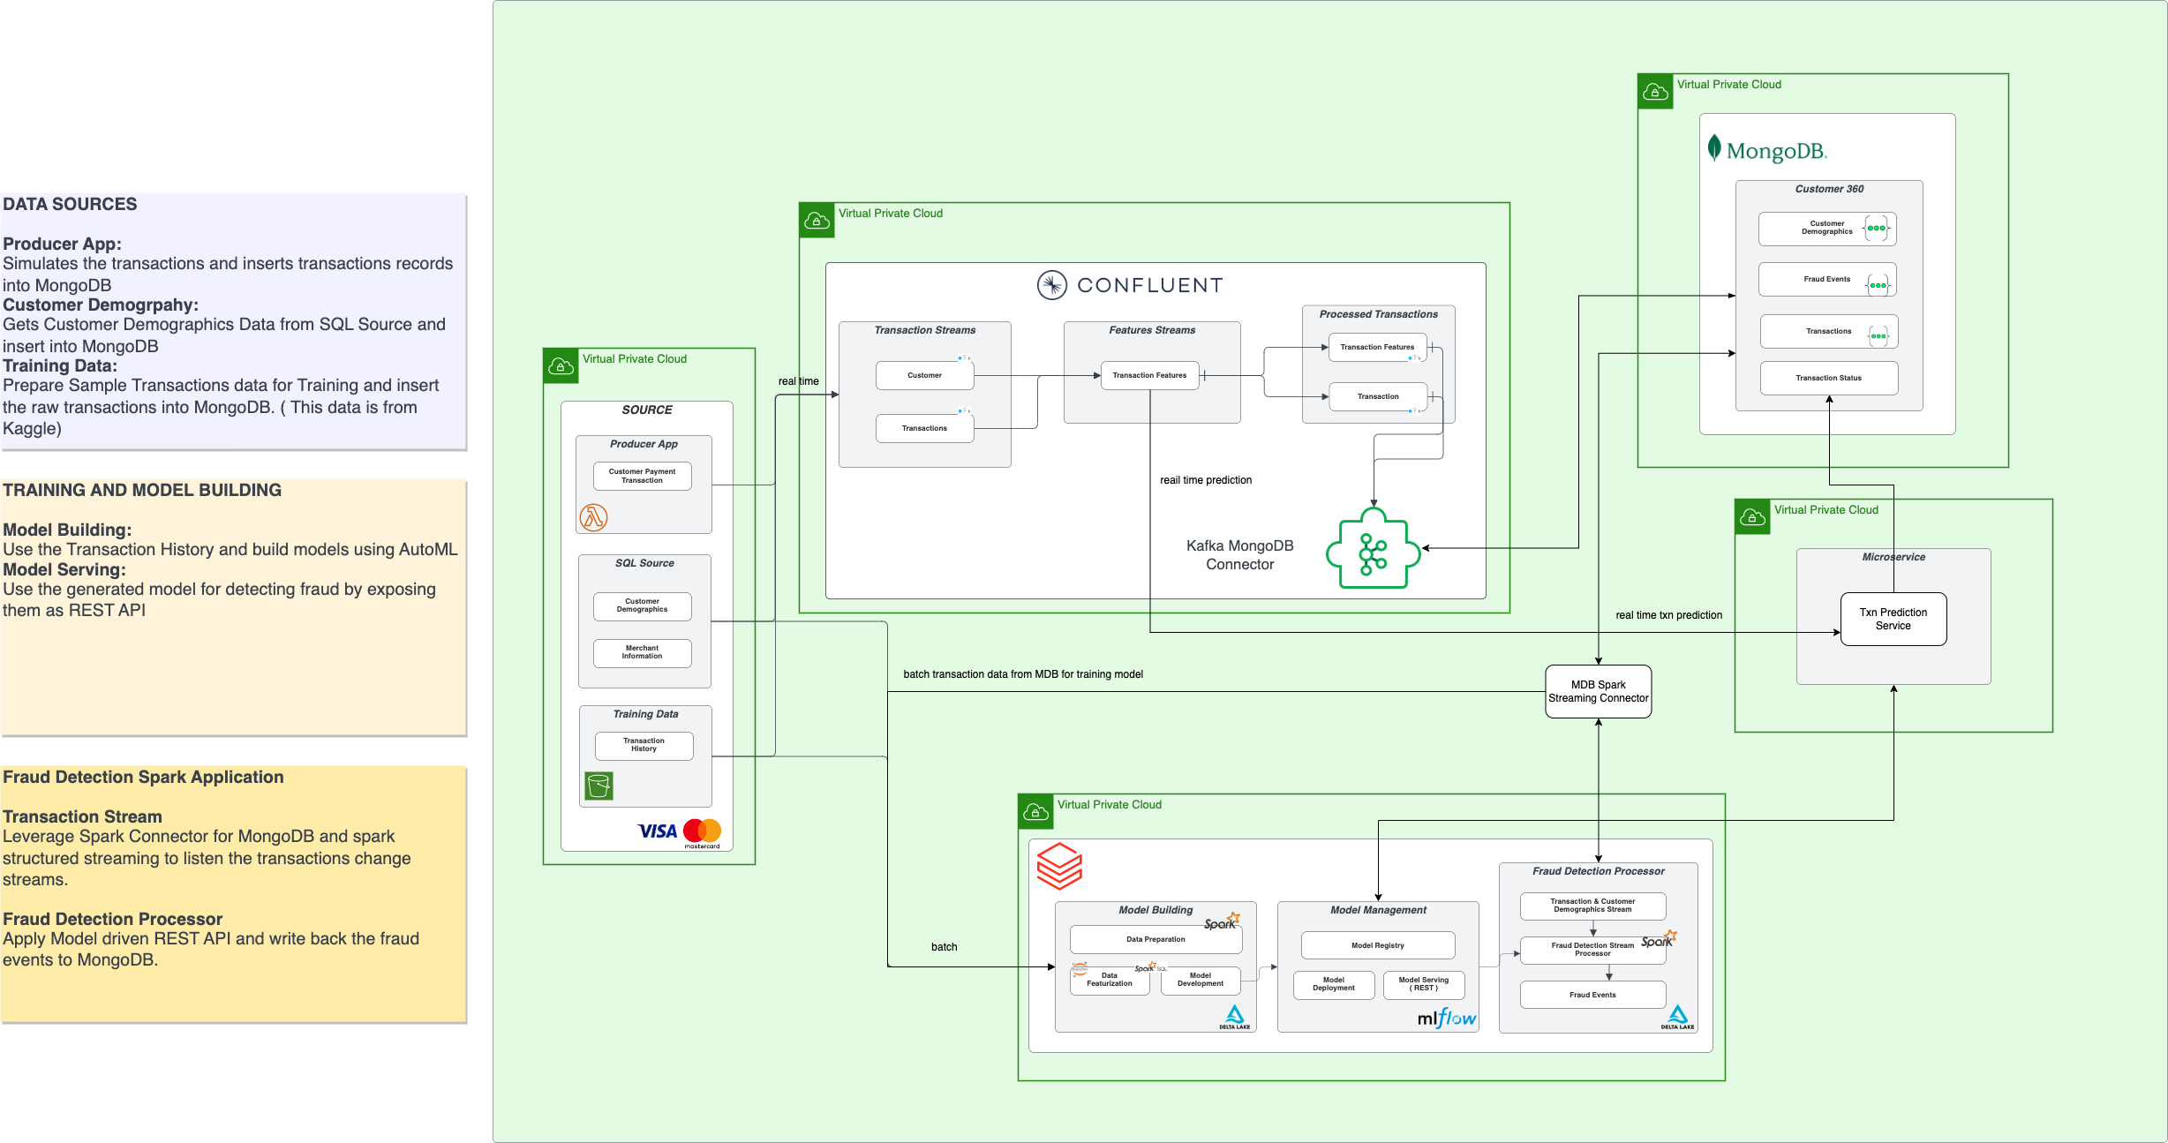Select the Txn Prediction Service box
Image resolution: width=2168 pixels, height=1143 pixels.
(1893, 619)
